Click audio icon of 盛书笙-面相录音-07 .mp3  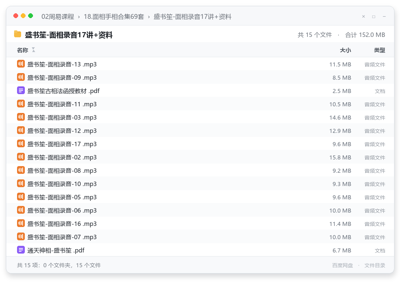pos(21,237)
